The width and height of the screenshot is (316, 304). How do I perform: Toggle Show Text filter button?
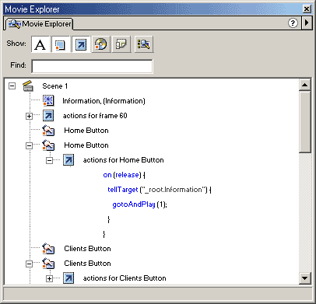click(x=40, y=44)
